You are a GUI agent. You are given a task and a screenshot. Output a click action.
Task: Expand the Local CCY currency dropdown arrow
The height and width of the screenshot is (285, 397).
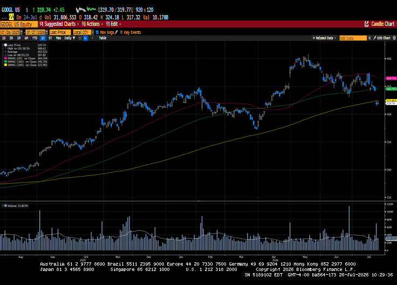[93, 32]
